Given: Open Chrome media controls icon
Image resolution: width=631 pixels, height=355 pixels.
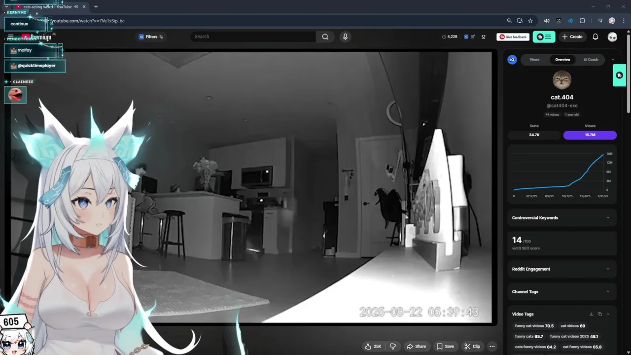Looking at the screenshot, I should click(x=600, y=21).
